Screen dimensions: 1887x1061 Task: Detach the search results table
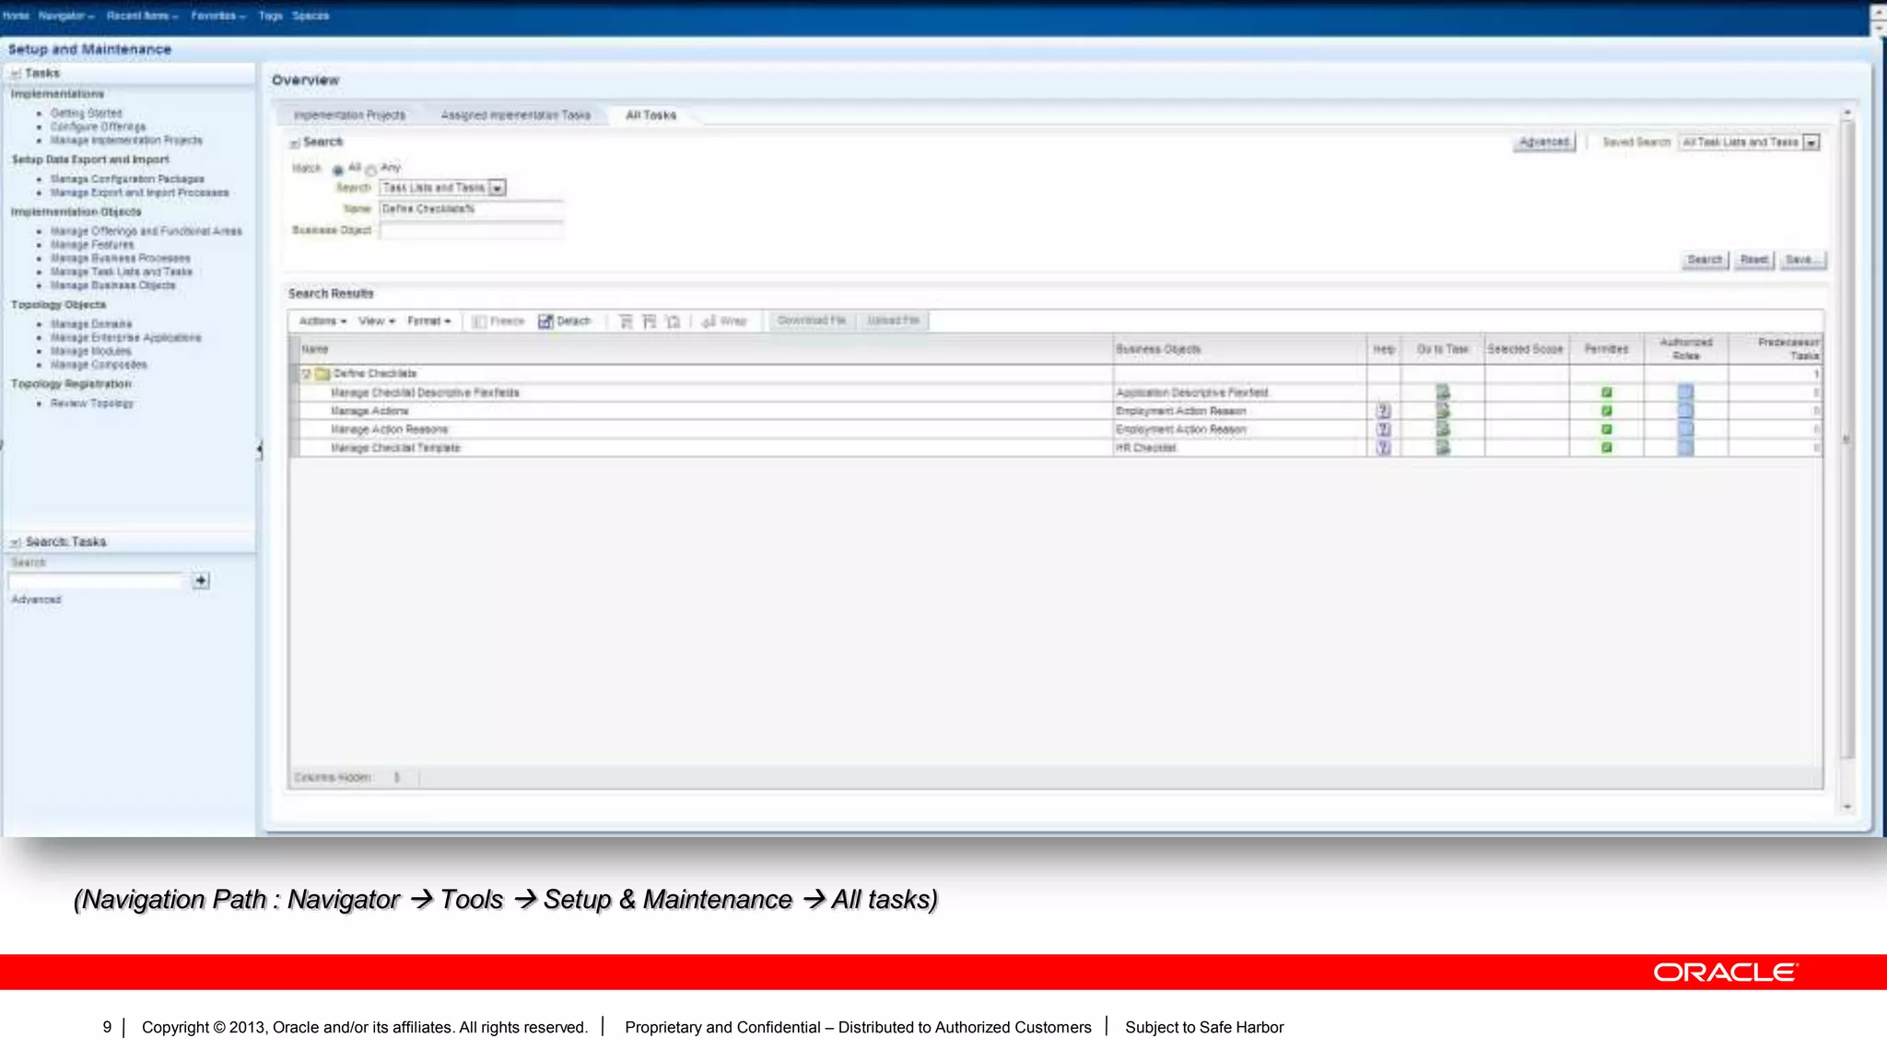(x=564, y=321)
